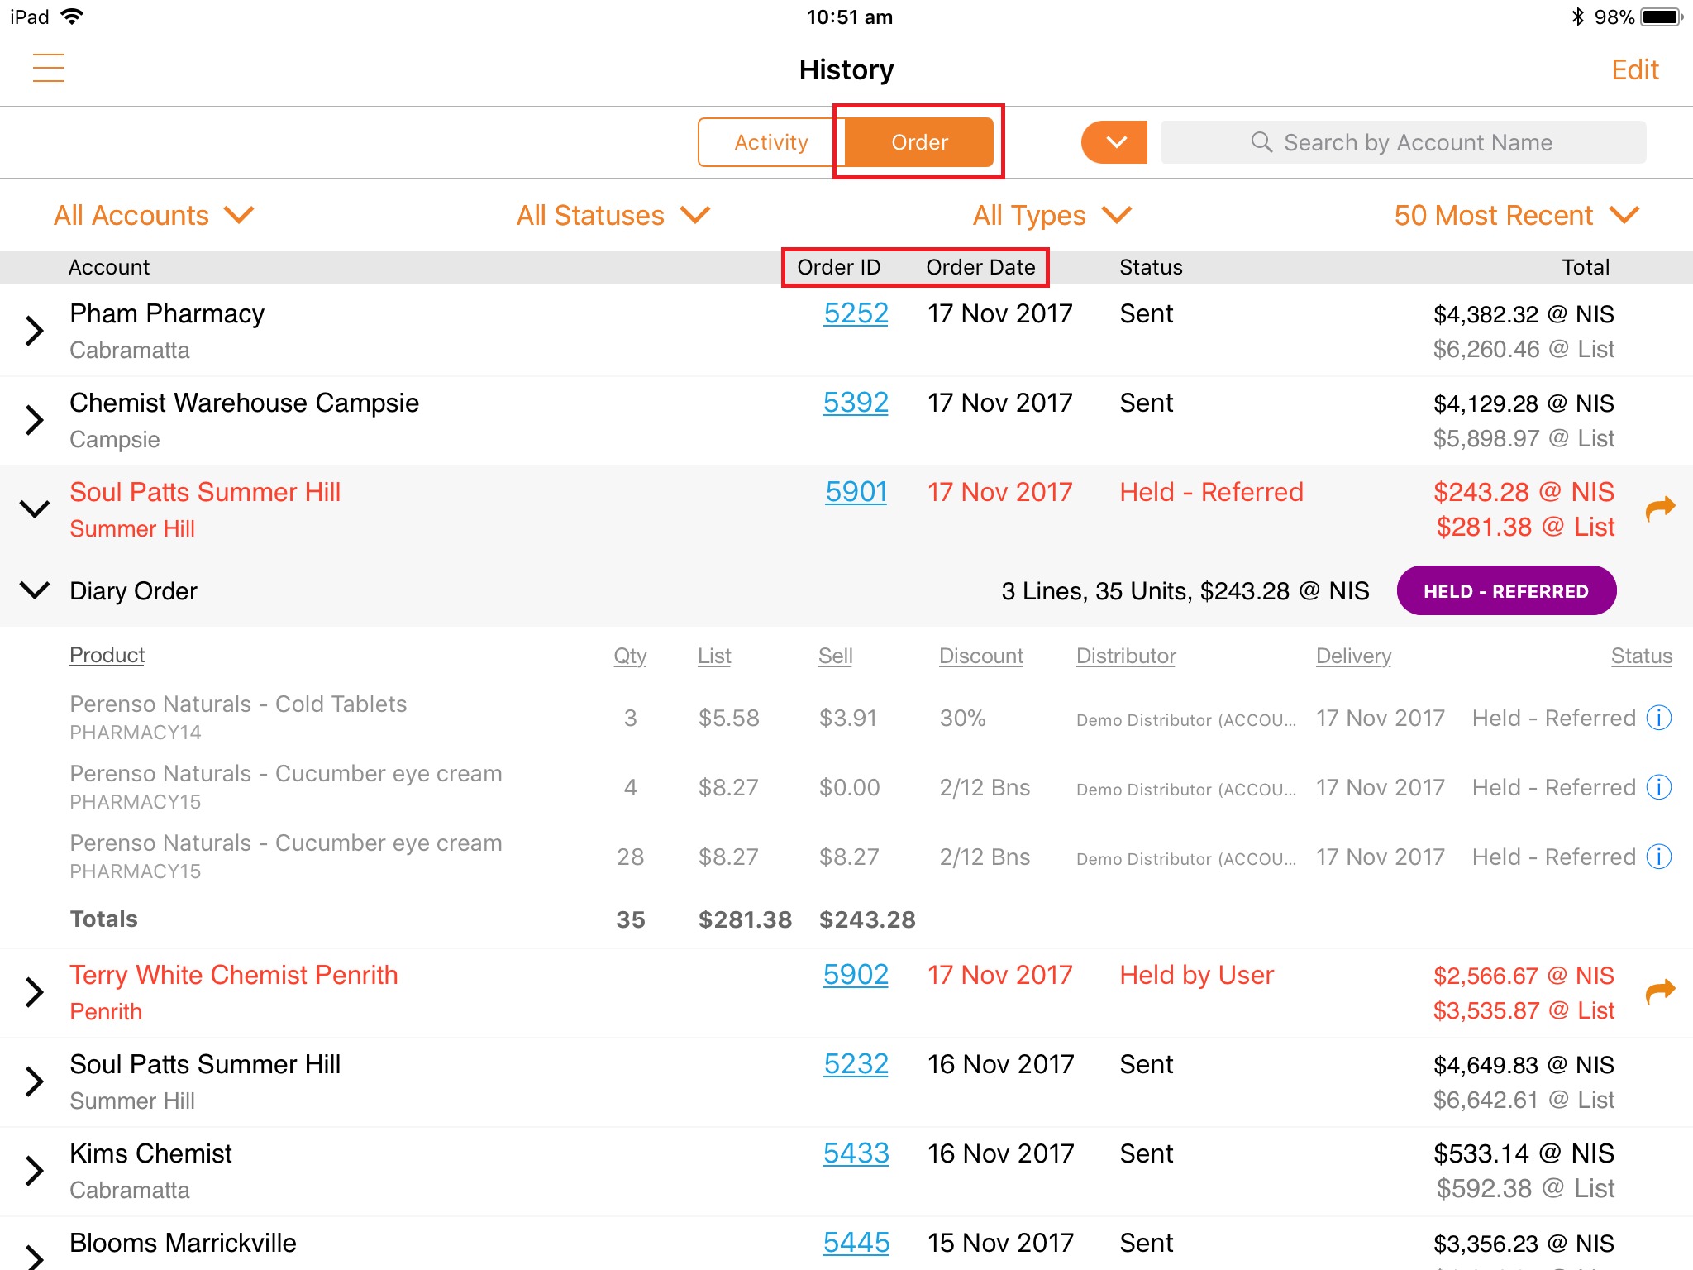The image size is (1693, 1270).
Task: Open order ID 5252 link
Action: pyautogui.click(x=856, y=313)
